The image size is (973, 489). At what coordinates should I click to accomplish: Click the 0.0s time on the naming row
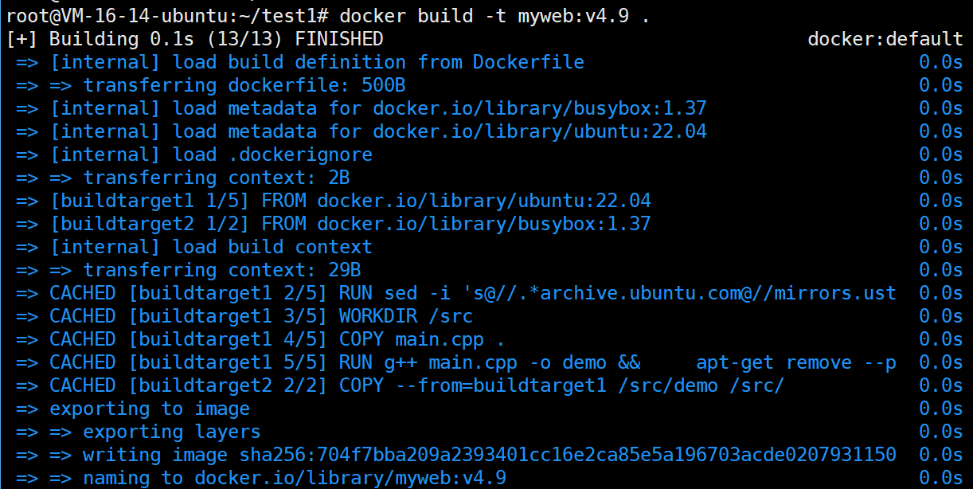point(941,478)
